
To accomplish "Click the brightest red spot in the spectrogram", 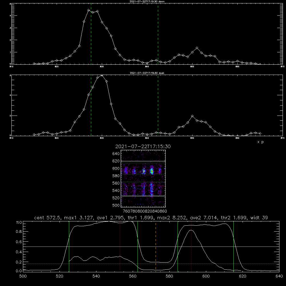I will click(x=152, y=171).
